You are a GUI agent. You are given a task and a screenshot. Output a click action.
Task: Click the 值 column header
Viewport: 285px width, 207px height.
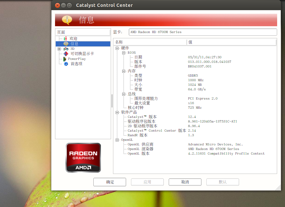click(x=232, y=42)
